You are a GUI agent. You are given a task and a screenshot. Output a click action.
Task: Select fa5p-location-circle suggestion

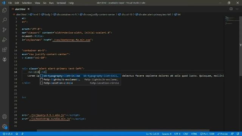[x=80, y=83]
